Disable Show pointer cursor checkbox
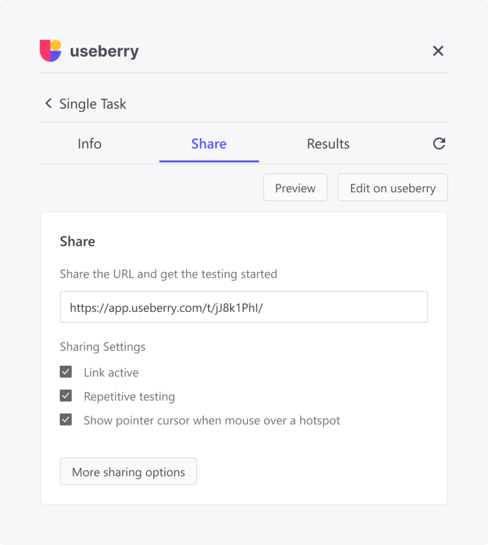This screenshot has height=545, width=488. (65, 419)
